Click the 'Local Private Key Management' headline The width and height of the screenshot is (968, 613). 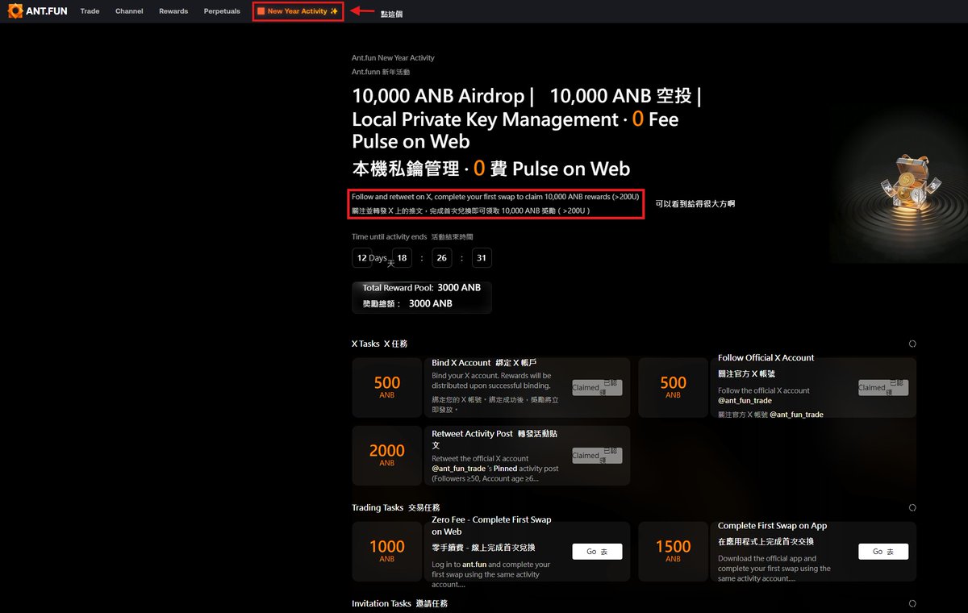485,119
